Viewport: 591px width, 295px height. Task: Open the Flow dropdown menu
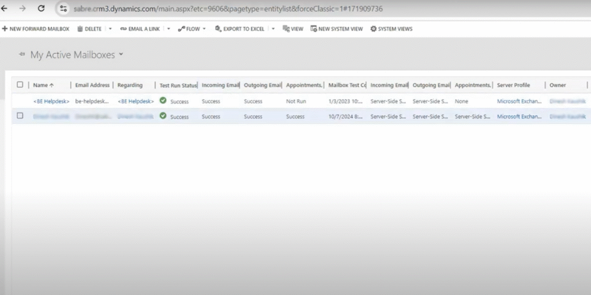coord(204,29)
